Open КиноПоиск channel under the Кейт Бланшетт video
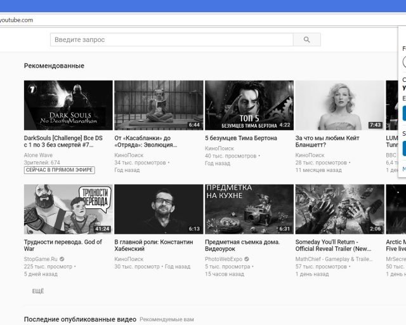406x325 pixels. (x=310, y=156)
